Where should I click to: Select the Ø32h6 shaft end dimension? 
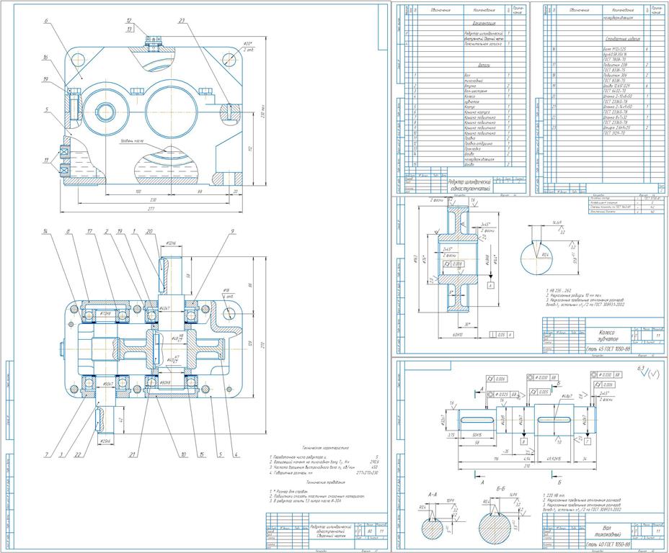170,243
